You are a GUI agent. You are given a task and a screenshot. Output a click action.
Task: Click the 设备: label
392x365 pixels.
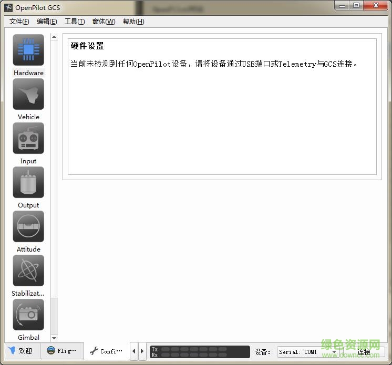pos(262,352)
